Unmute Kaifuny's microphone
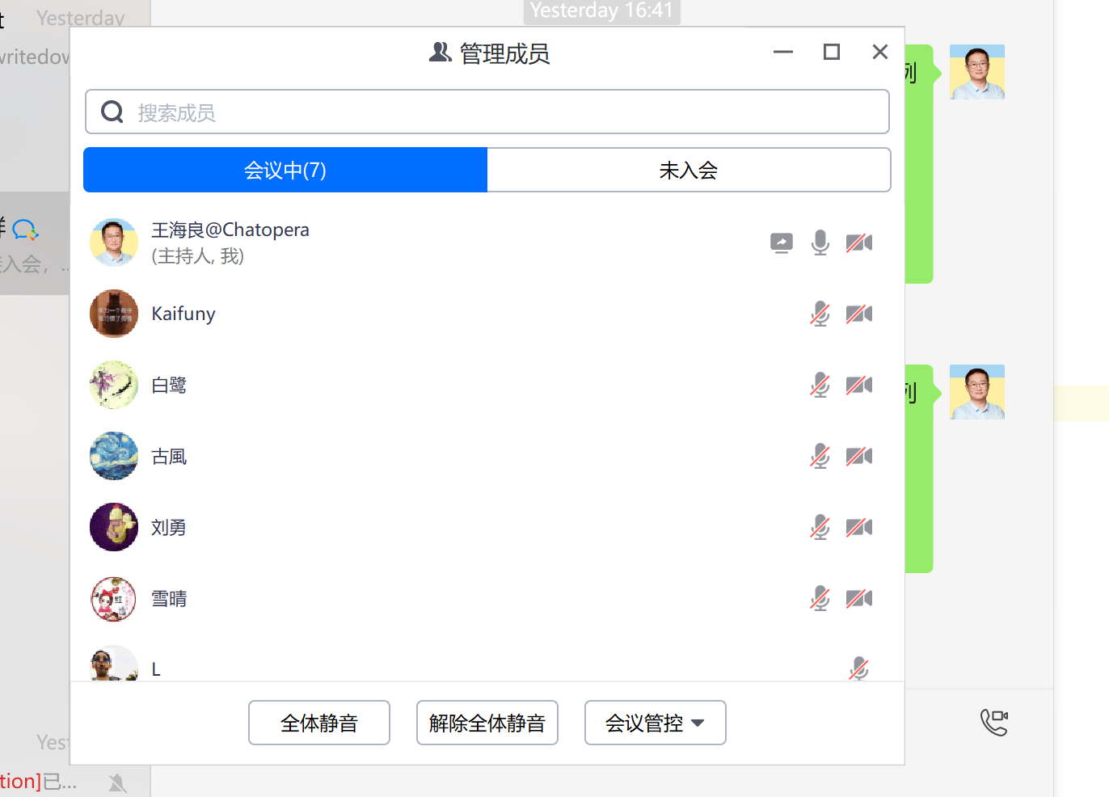This screenshot has height=797, width=1109. pyautogui.click(x=820, y=314)
